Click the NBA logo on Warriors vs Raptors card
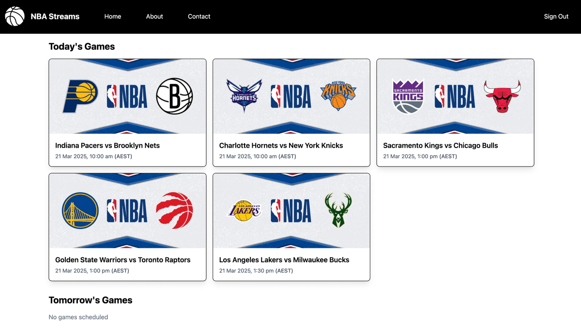This screenshot has height=332, width=581. tap(127, 211)
